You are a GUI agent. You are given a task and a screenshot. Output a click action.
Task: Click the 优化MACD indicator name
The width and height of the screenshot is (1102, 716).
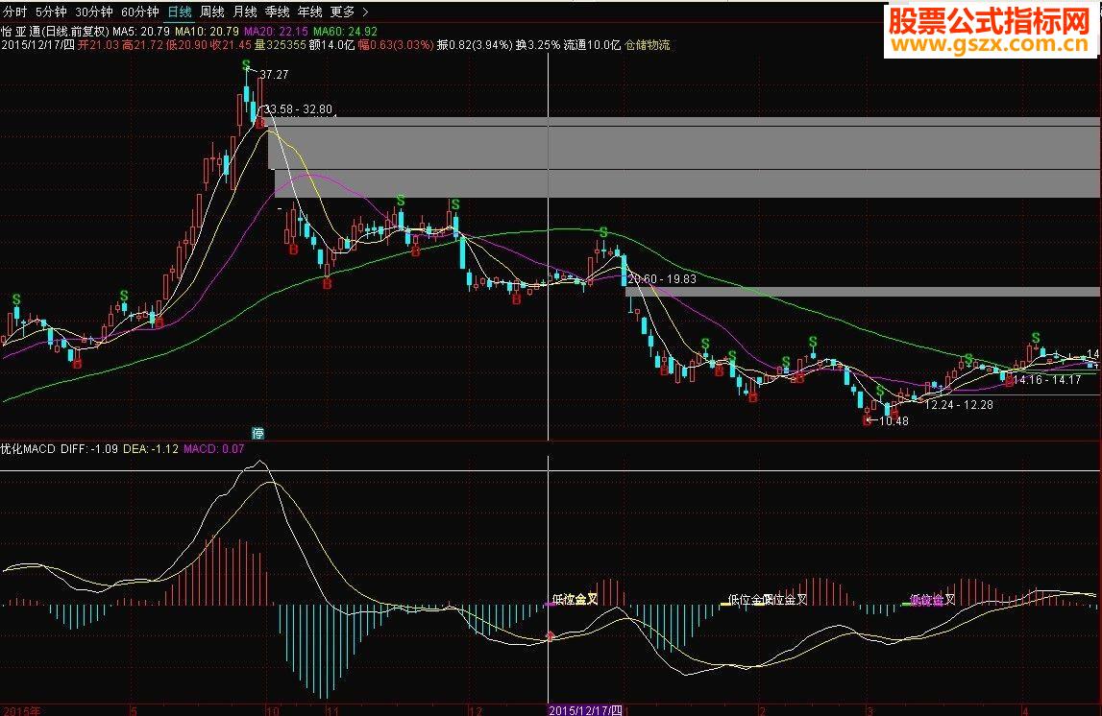28,448
